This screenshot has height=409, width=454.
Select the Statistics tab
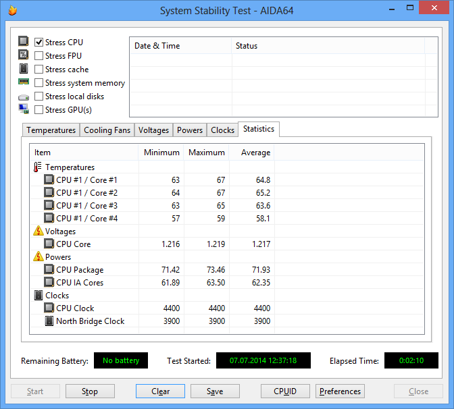[x=259, y=129]
